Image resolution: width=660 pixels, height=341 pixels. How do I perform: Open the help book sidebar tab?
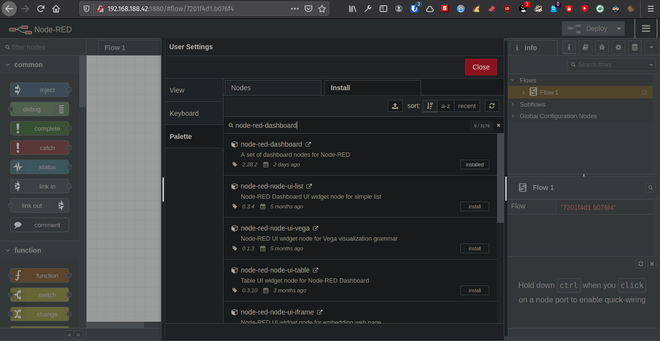[586, 47]
